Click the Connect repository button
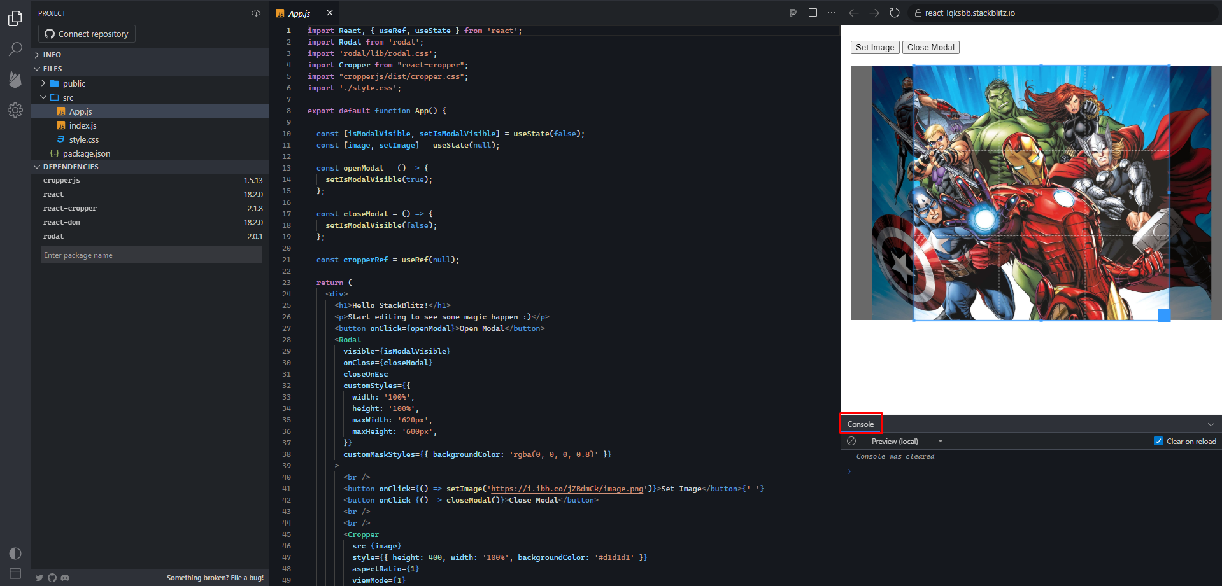 pyautogui.click(x=87, y=34)
